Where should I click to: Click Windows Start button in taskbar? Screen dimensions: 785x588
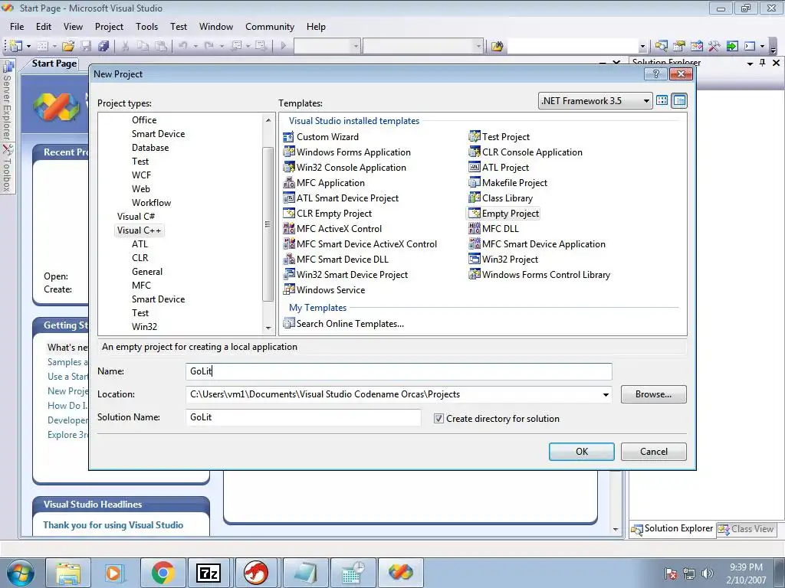coord(21,573)
